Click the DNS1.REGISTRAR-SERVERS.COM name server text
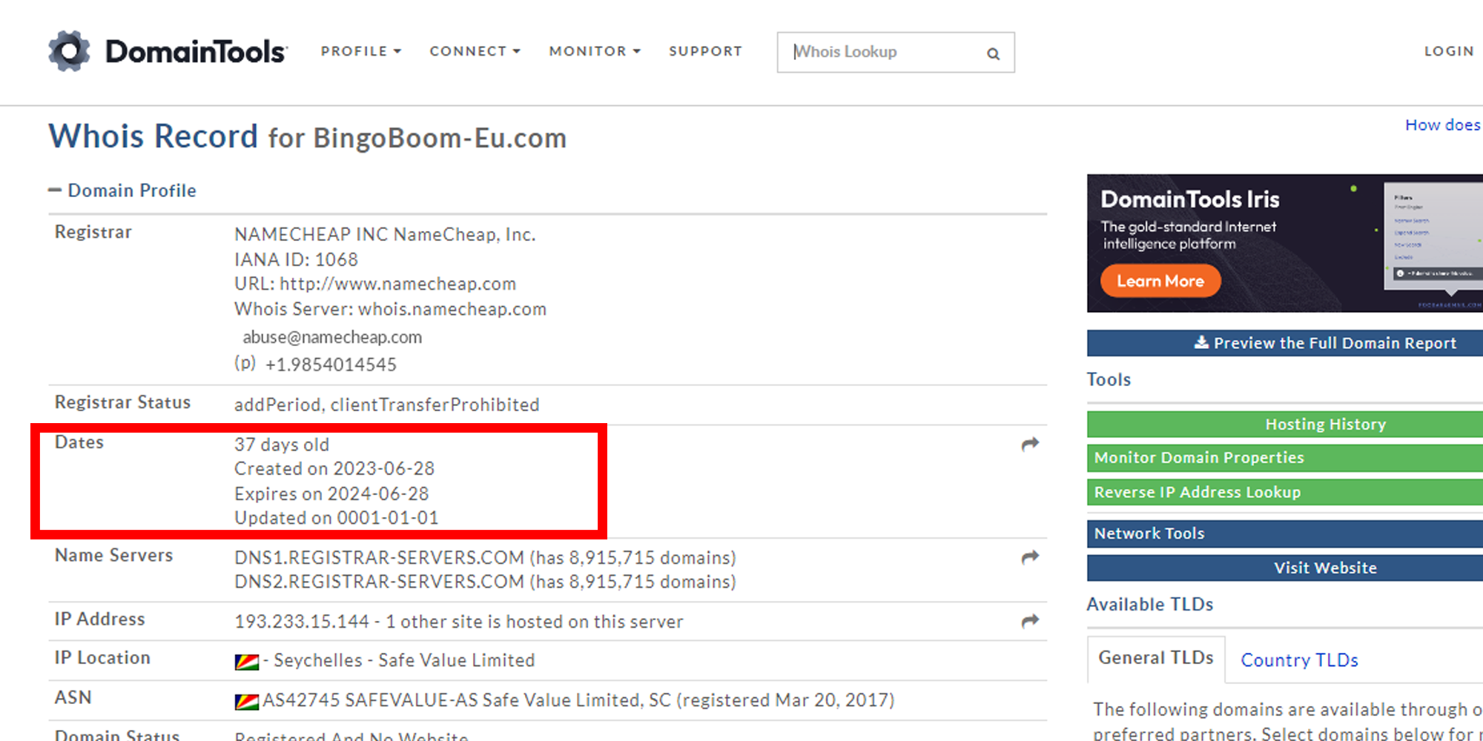The width and height of the screenshot is (1483, 741). click(379, 557)
